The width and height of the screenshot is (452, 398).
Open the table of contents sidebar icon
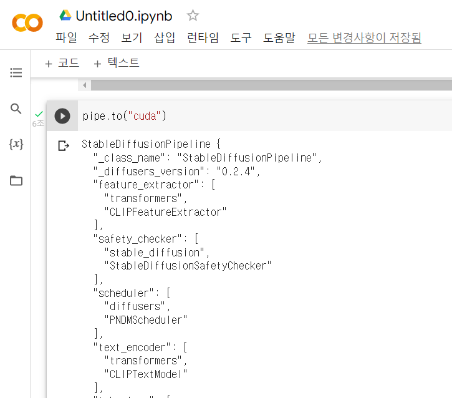point(16,72)
